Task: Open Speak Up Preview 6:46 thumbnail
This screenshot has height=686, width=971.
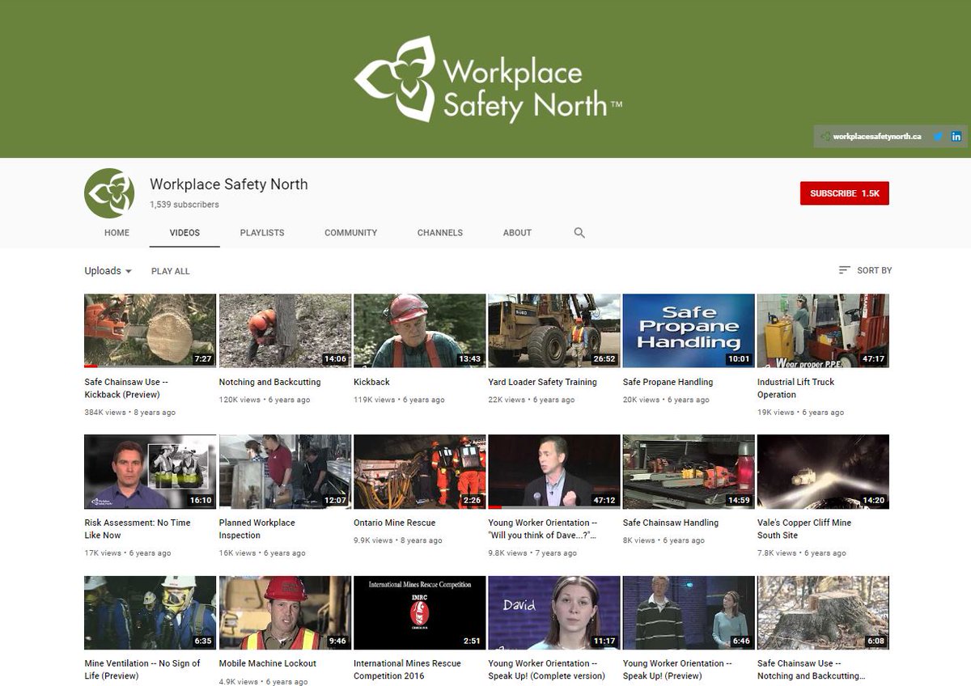Action: click(x=689, y=612)
